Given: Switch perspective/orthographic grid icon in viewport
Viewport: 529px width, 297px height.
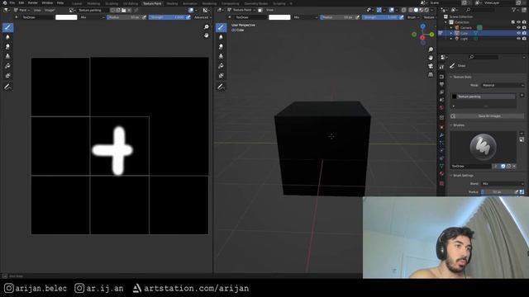Looking at the screenshot, I should coord(431,75).
